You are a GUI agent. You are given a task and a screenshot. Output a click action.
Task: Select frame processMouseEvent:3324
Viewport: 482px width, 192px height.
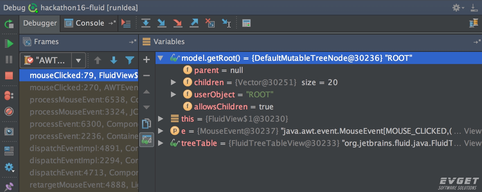pos(79,112)
